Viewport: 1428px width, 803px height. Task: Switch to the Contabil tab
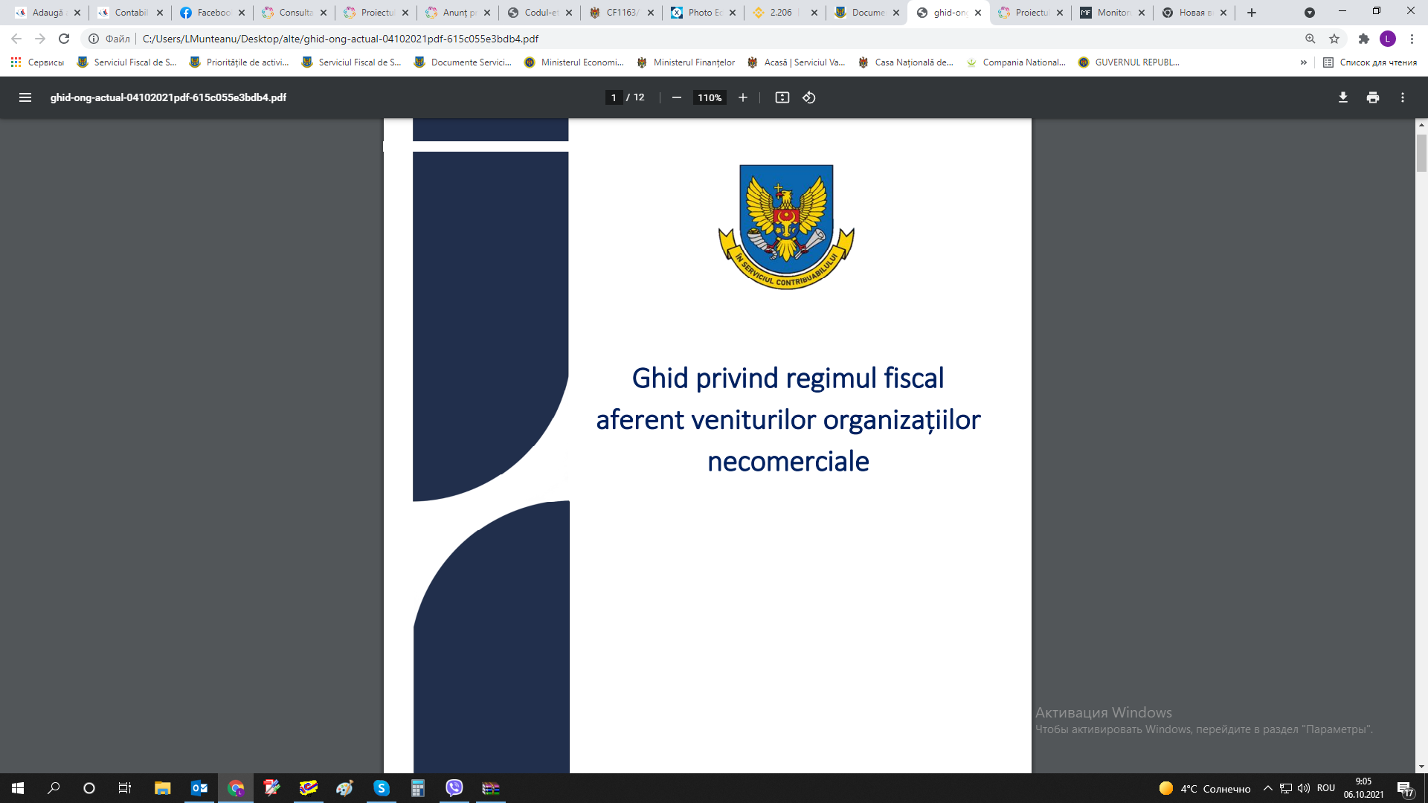click(129, 13)
